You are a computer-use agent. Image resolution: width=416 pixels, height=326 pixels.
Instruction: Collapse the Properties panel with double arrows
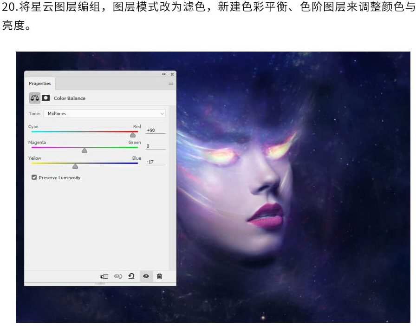pos(164,74)
